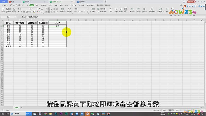Open the Worksheet (工作表) icon

coord(144,9)
